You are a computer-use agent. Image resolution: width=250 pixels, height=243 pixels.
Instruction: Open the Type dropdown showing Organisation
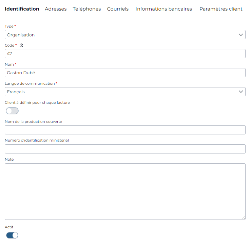[125, 35]
